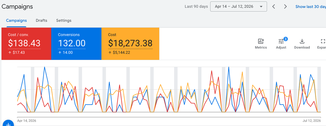Click the $17.43 change indicator
The width and height of the screenshot is (326, 126).
16,53
